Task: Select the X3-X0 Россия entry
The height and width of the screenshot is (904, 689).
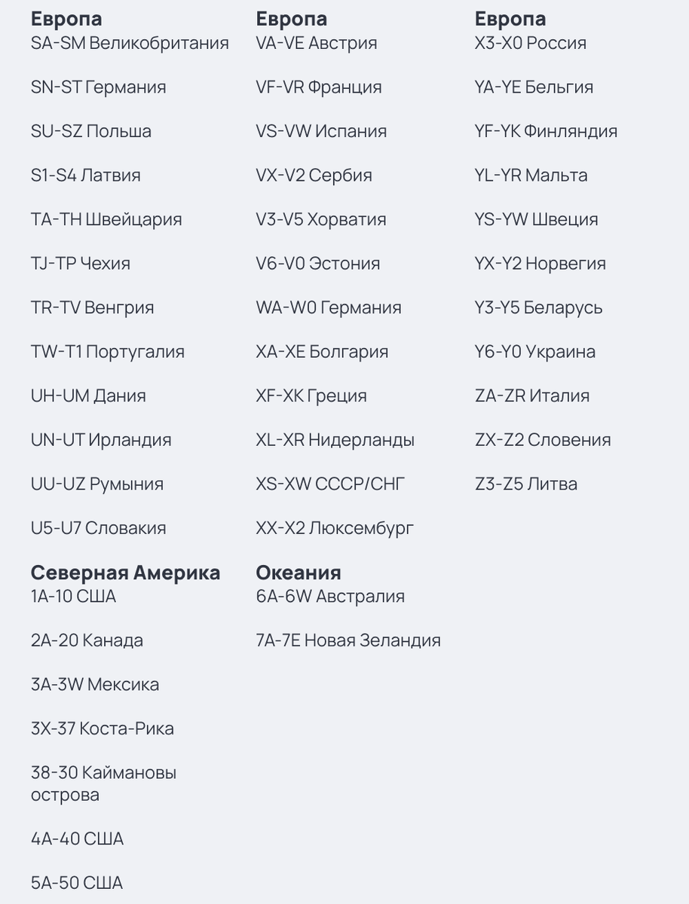Action: (531, 44)
